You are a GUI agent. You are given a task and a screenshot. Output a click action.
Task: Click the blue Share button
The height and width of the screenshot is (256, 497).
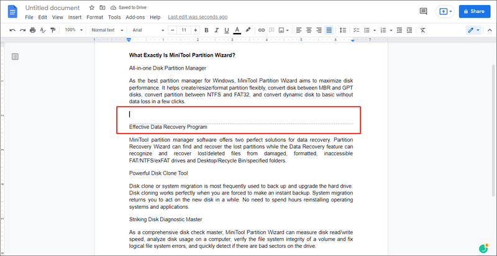[x=474, y=11]
